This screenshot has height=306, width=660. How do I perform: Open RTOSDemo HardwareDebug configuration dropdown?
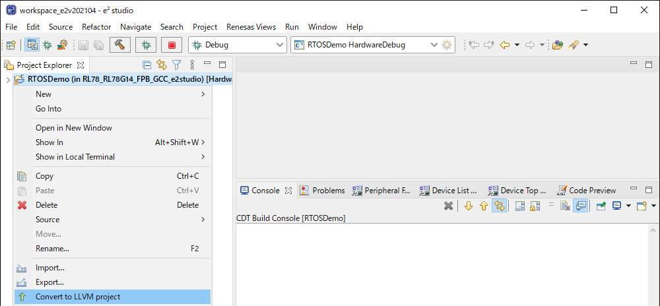[x=434, y=45]
